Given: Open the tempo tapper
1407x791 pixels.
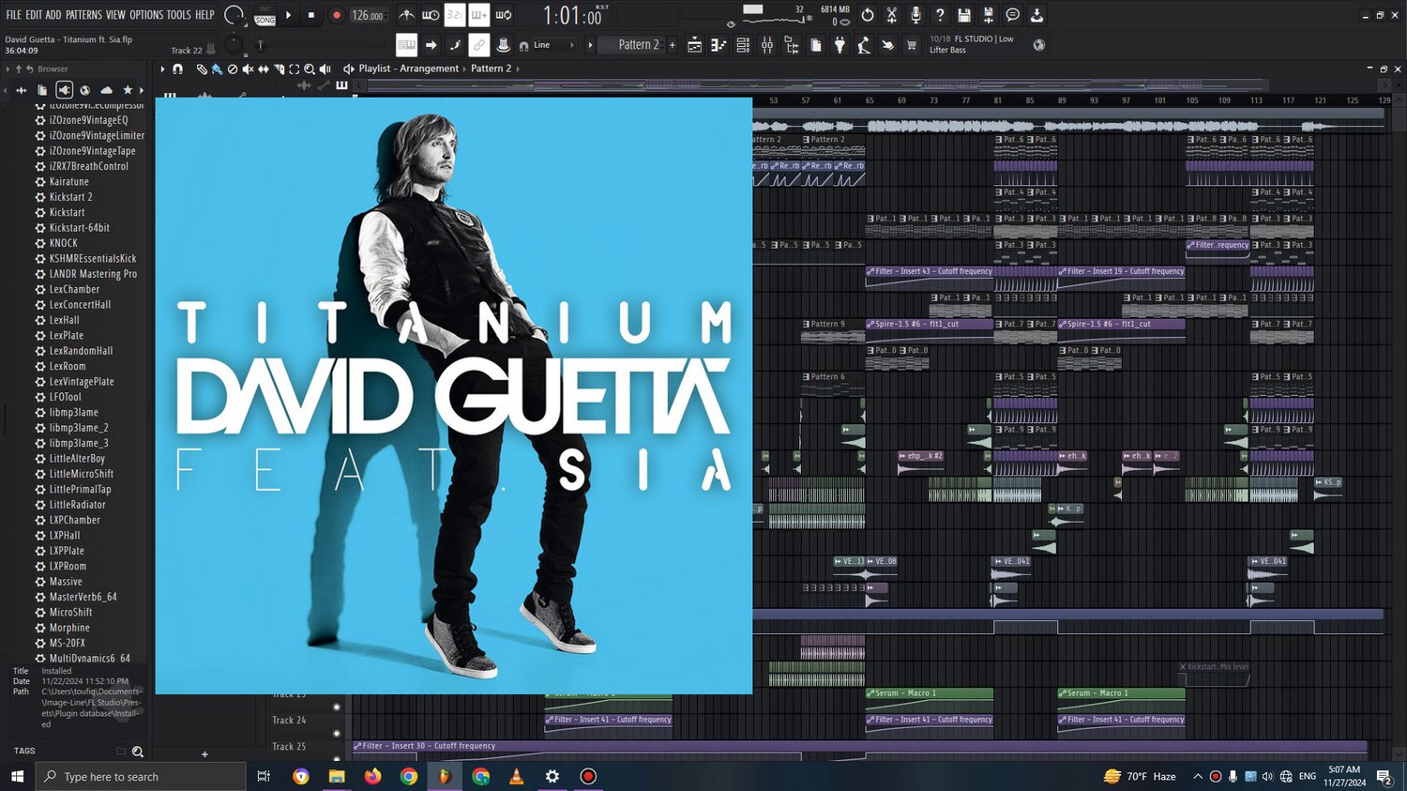Looking at the screenshot, I should 864,45.
